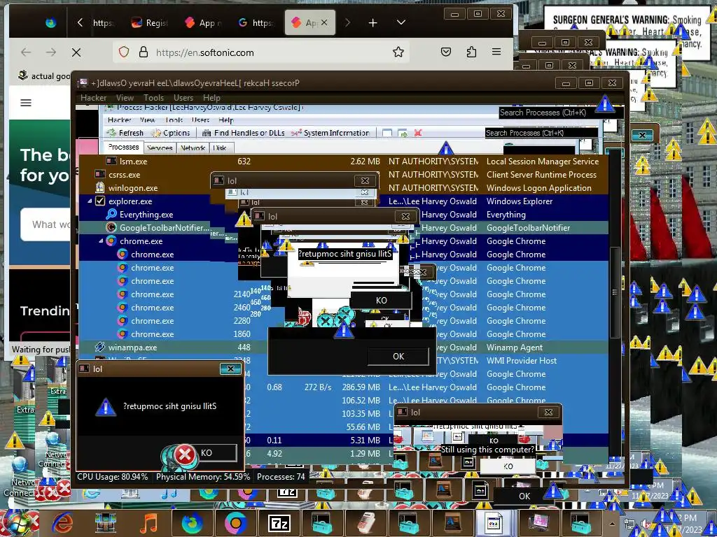Screen dimensions: 717x537
Task: Select GoogleToolbarNotifier process icon
Action: tap(111, 227)
